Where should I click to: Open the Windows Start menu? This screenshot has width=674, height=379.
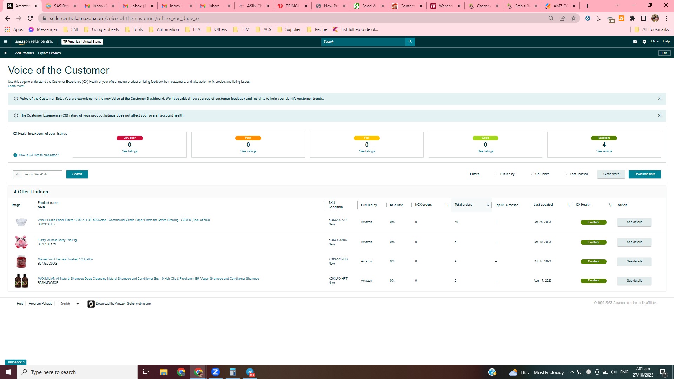click(8, 372)
